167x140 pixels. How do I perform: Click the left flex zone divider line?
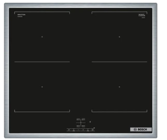42,62
